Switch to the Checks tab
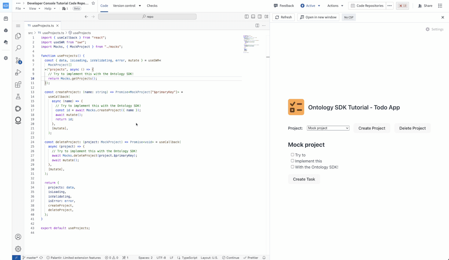 (152, 6)
